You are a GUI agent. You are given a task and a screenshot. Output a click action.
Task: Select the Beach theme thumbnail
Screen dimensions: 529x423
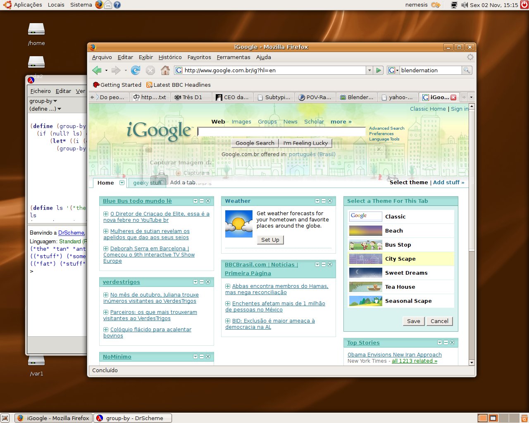point(365,231)
